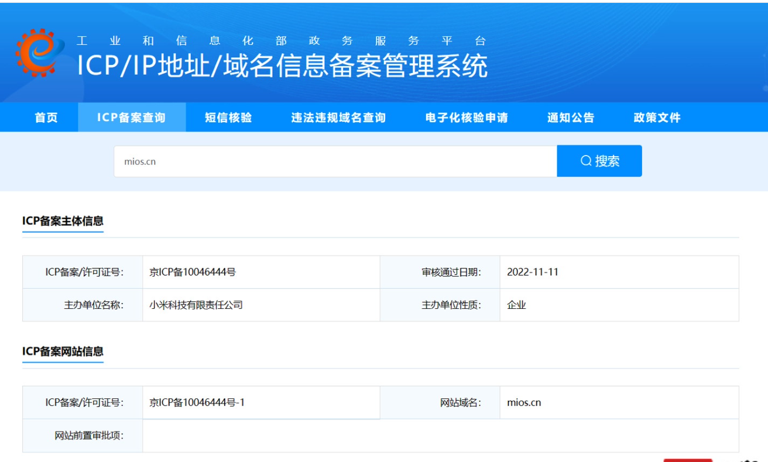
Task: Click company name 小米科技有限责任公司
Action: (x=196, y=305)
